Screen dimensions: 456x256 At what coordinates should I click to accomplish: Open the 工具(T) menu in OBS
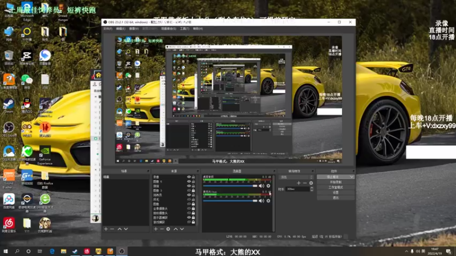185,29
